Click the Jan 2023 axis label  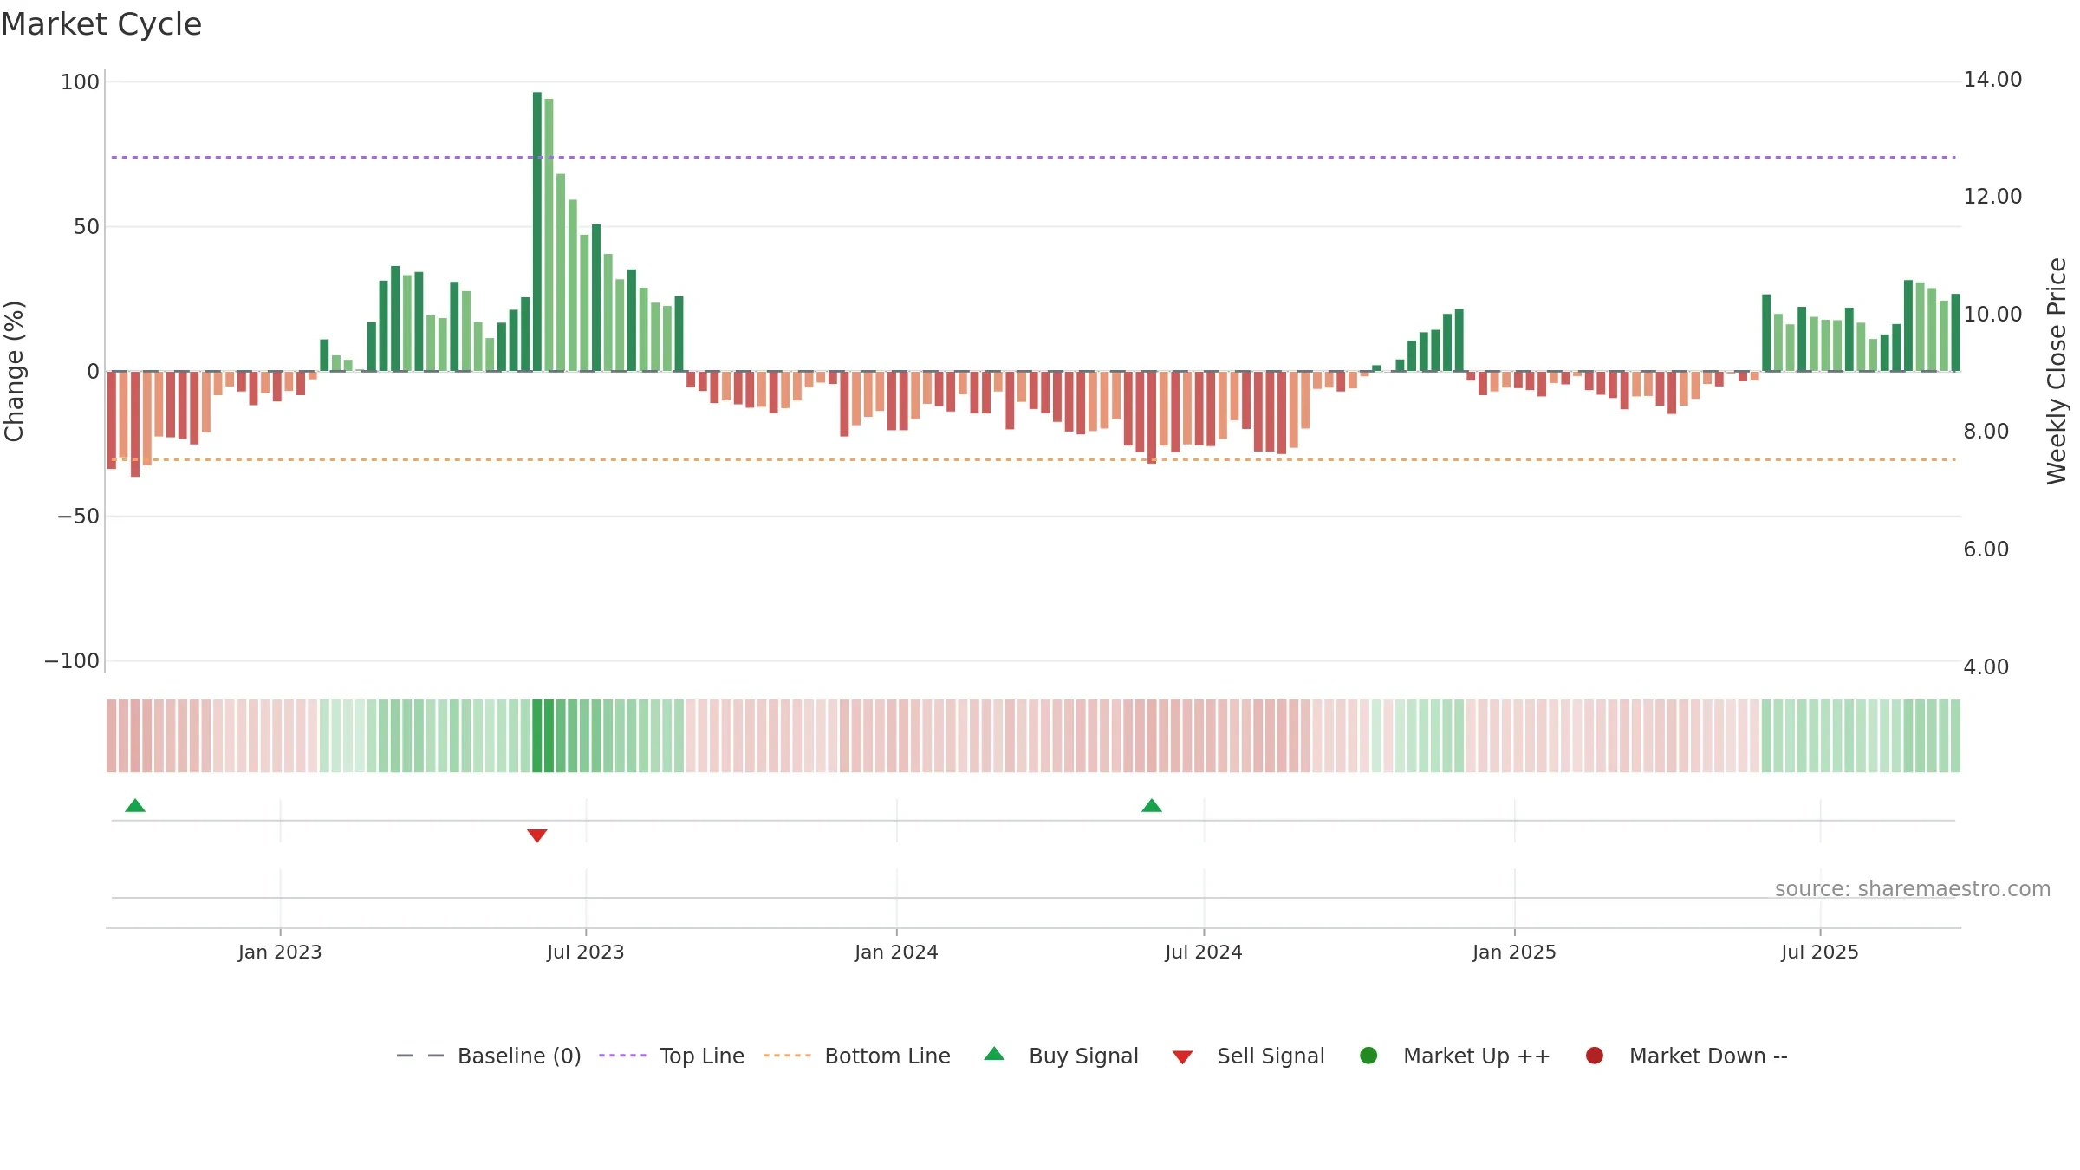[x=280, y=952]
